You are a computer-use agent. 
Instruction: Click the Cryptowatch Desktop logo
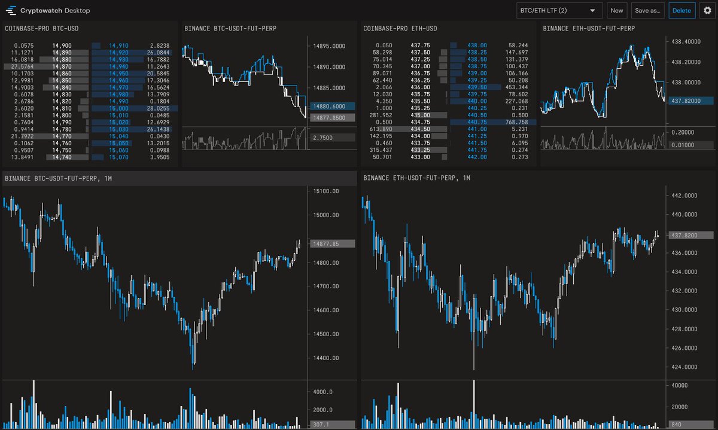coord(47,10)
